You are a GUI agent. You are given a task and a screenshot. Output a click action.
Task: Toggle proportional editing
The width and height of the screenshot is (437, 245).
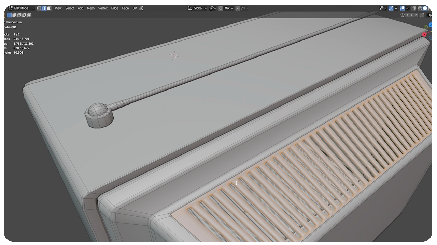coord(238,8)
